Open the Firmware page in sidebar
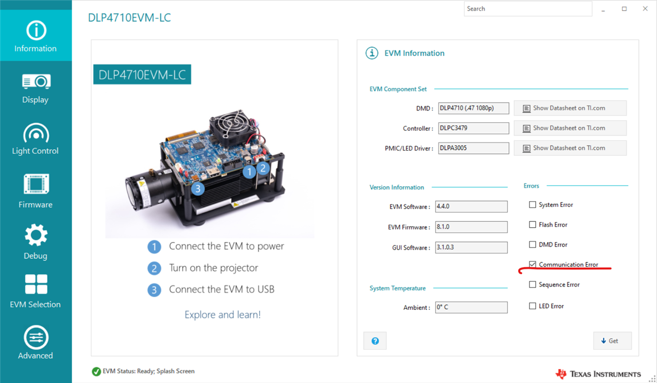The height and width of the screenshot is (383, 657). (x=36, y=191)
